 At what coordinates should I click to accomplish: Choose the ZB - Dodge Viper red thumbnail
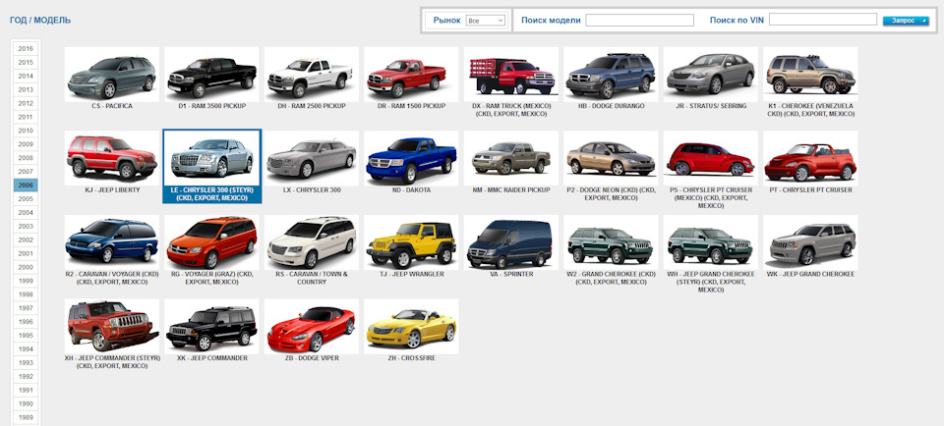point(312,327)
